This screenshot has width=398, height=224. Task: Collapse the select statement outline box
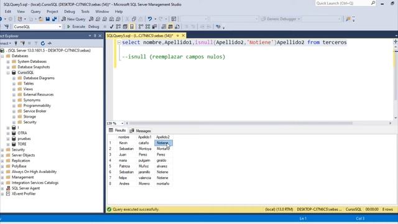click(119, 43)
